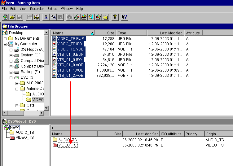
Task: Open the Extras menu
Action: (x=52, y=9)
